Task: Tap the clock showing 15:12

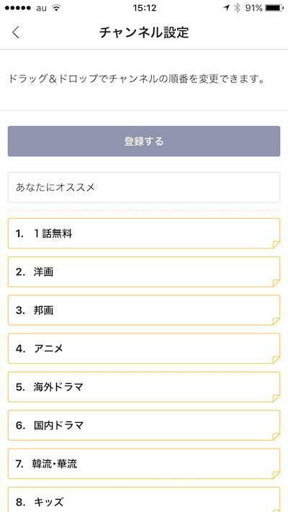Action: tap(144, 8)
